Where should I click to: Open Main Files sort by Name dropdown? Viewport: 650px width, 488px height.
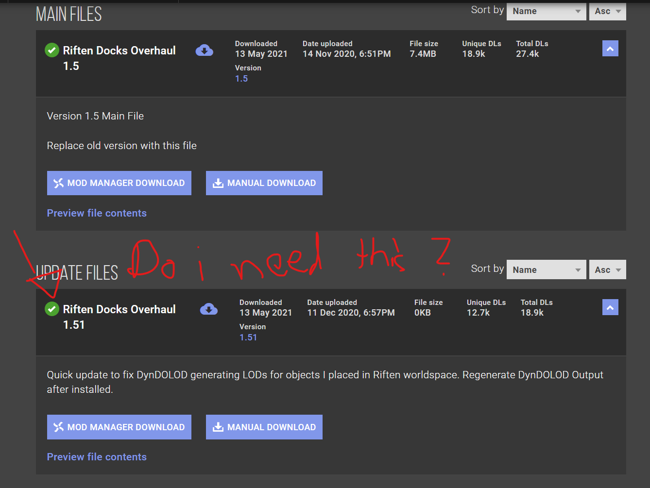click(x=547, y=11)
